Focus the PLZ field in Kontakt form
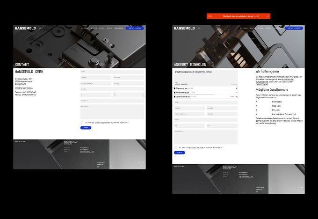This screenshot has width=318, height=219. click(96, 95)
